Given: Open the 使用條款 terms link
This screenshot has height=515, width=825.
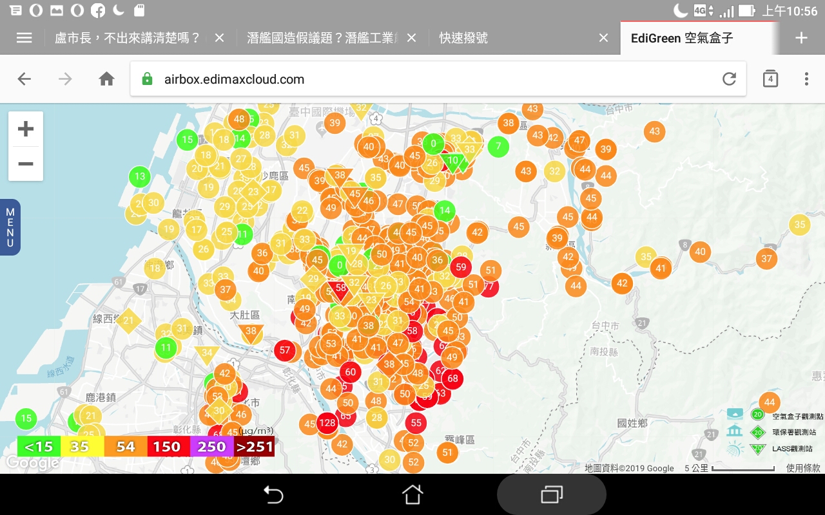Looking at the screenshot, I should (803, 468).
